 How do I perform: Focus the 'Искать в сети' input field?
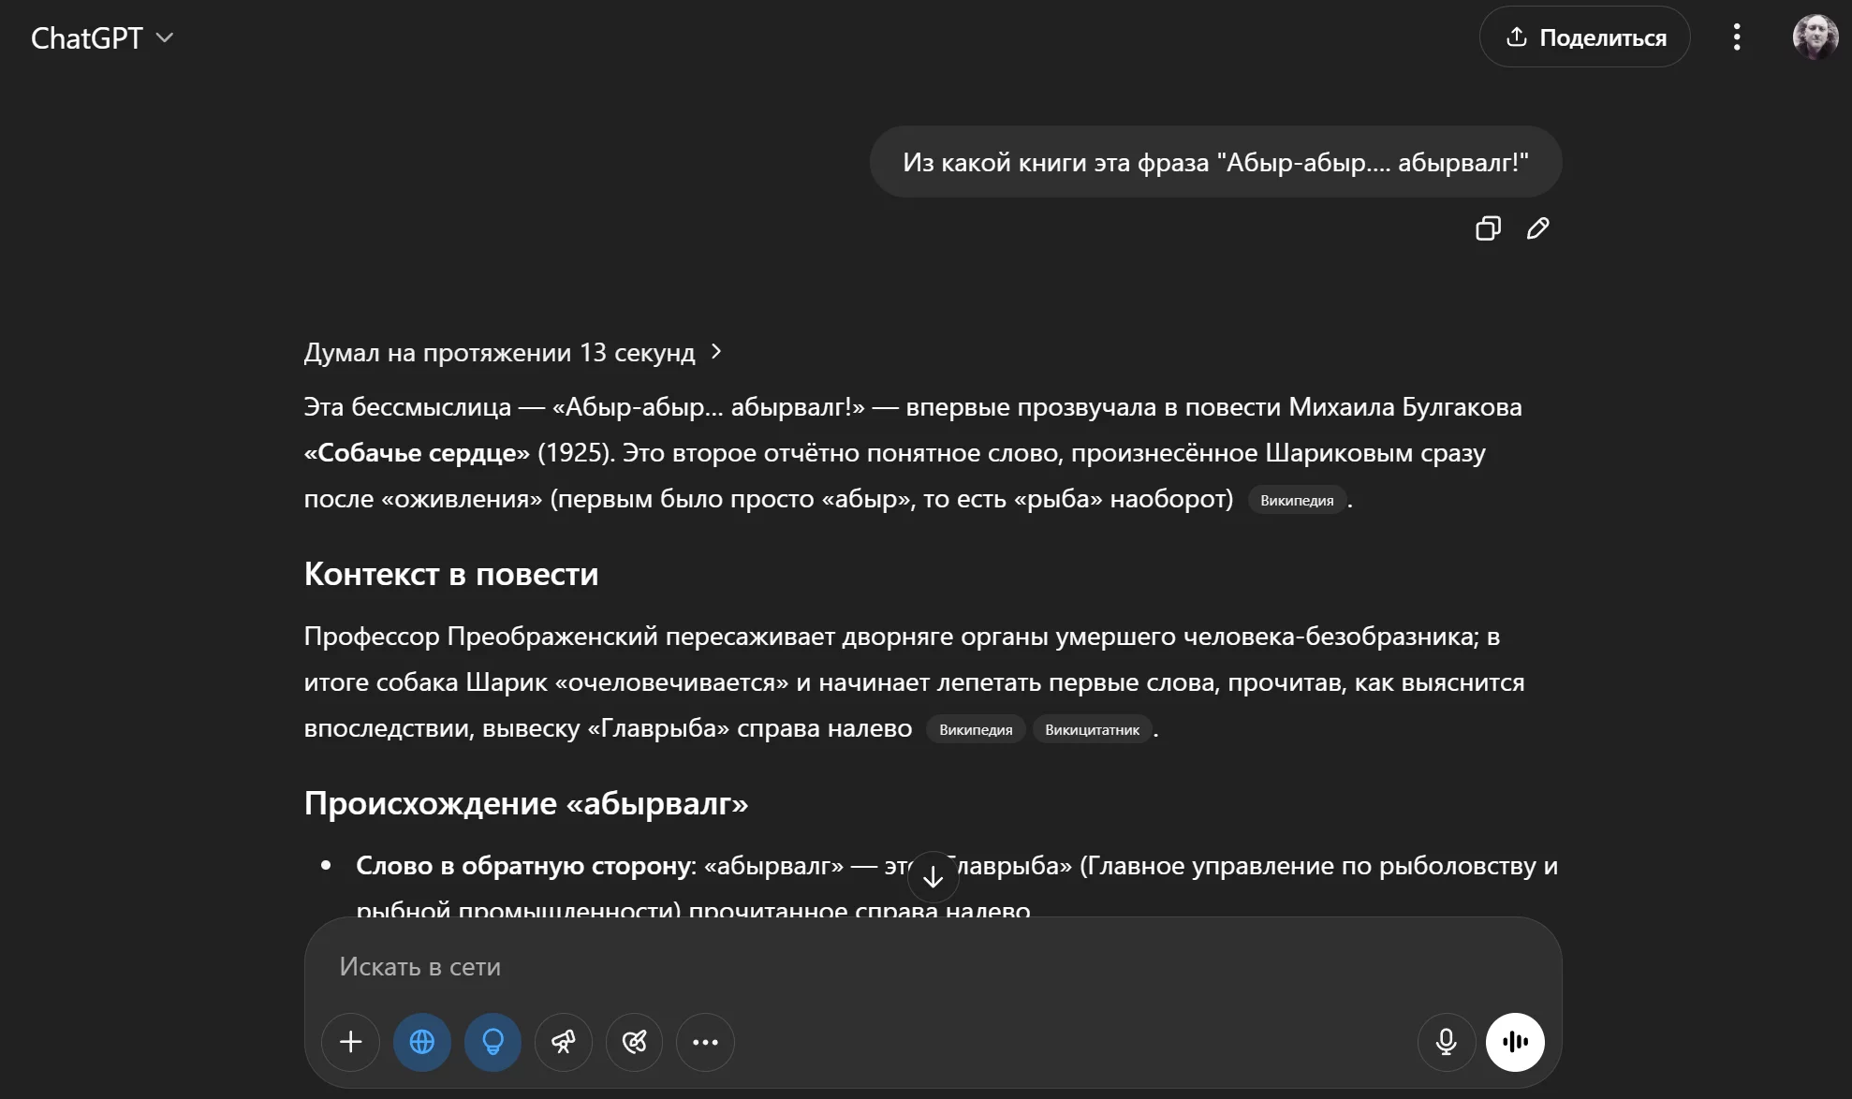[933, 967]
